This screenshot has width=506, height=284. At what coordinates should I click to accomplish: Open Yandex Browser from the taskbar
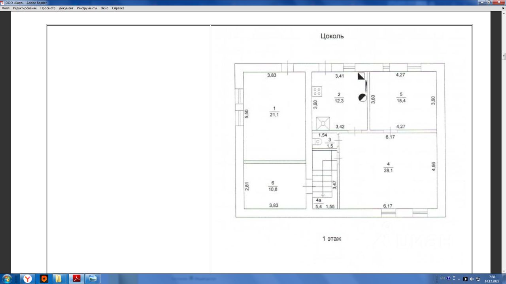[x=27, y=279]
